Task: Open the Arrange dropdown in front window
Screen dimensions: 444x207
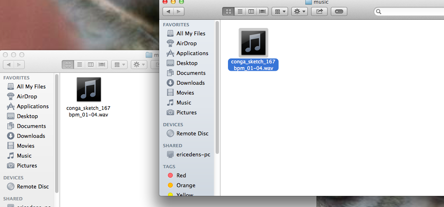Action: click(280, 12)
